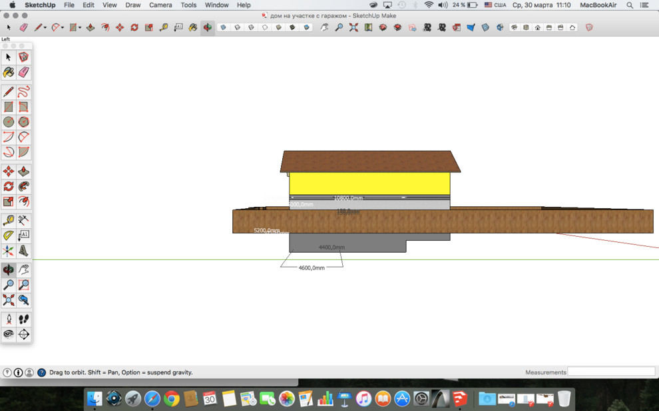659x411 pixels.
Task: Switch to the Top standard view
Action: pos(526,28)
